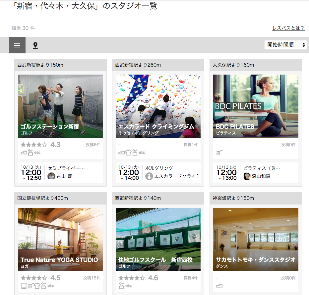Switch to list view hamburger icon
This screenshot has width=309, height=295.
17,45
